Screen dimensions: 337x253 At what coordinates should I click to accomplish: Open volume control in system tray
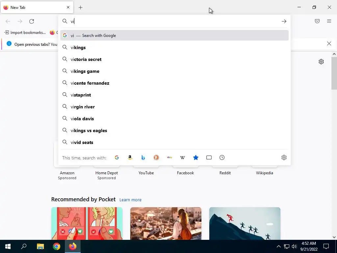[x=295, y=246]
